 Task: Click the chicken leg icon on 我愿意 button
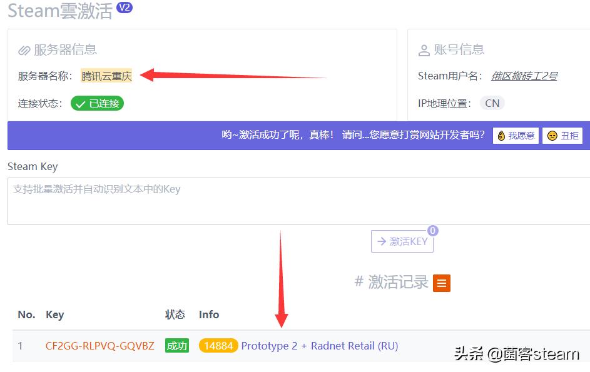point(501,135)
